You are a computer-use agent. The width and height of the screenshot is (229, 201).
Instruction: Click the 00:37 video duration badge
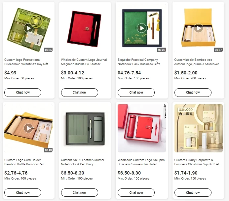tap(218, 50)
